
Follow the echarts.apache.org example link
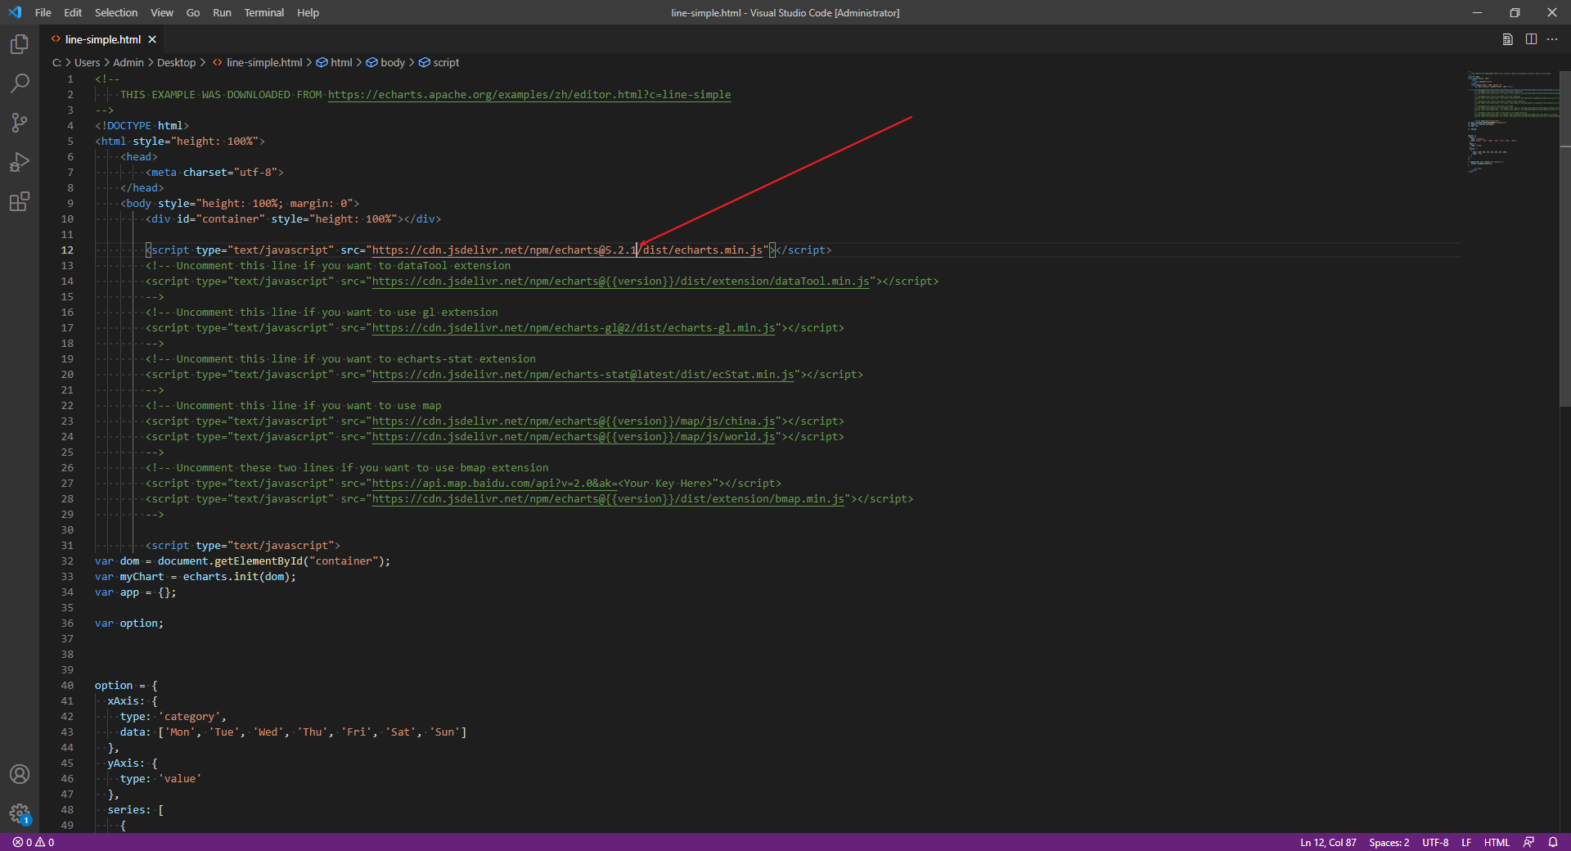(529, 95)
